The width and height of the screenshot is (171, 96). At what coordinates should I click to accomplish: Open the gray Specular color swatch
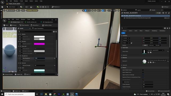click(39, 51)
